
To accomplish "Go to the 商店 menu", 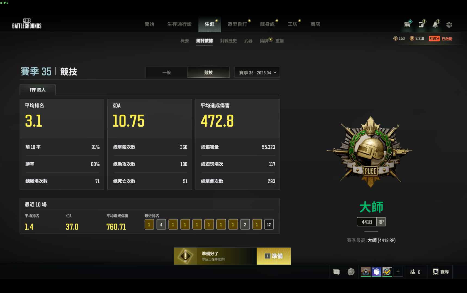I will tap(315, 24).
